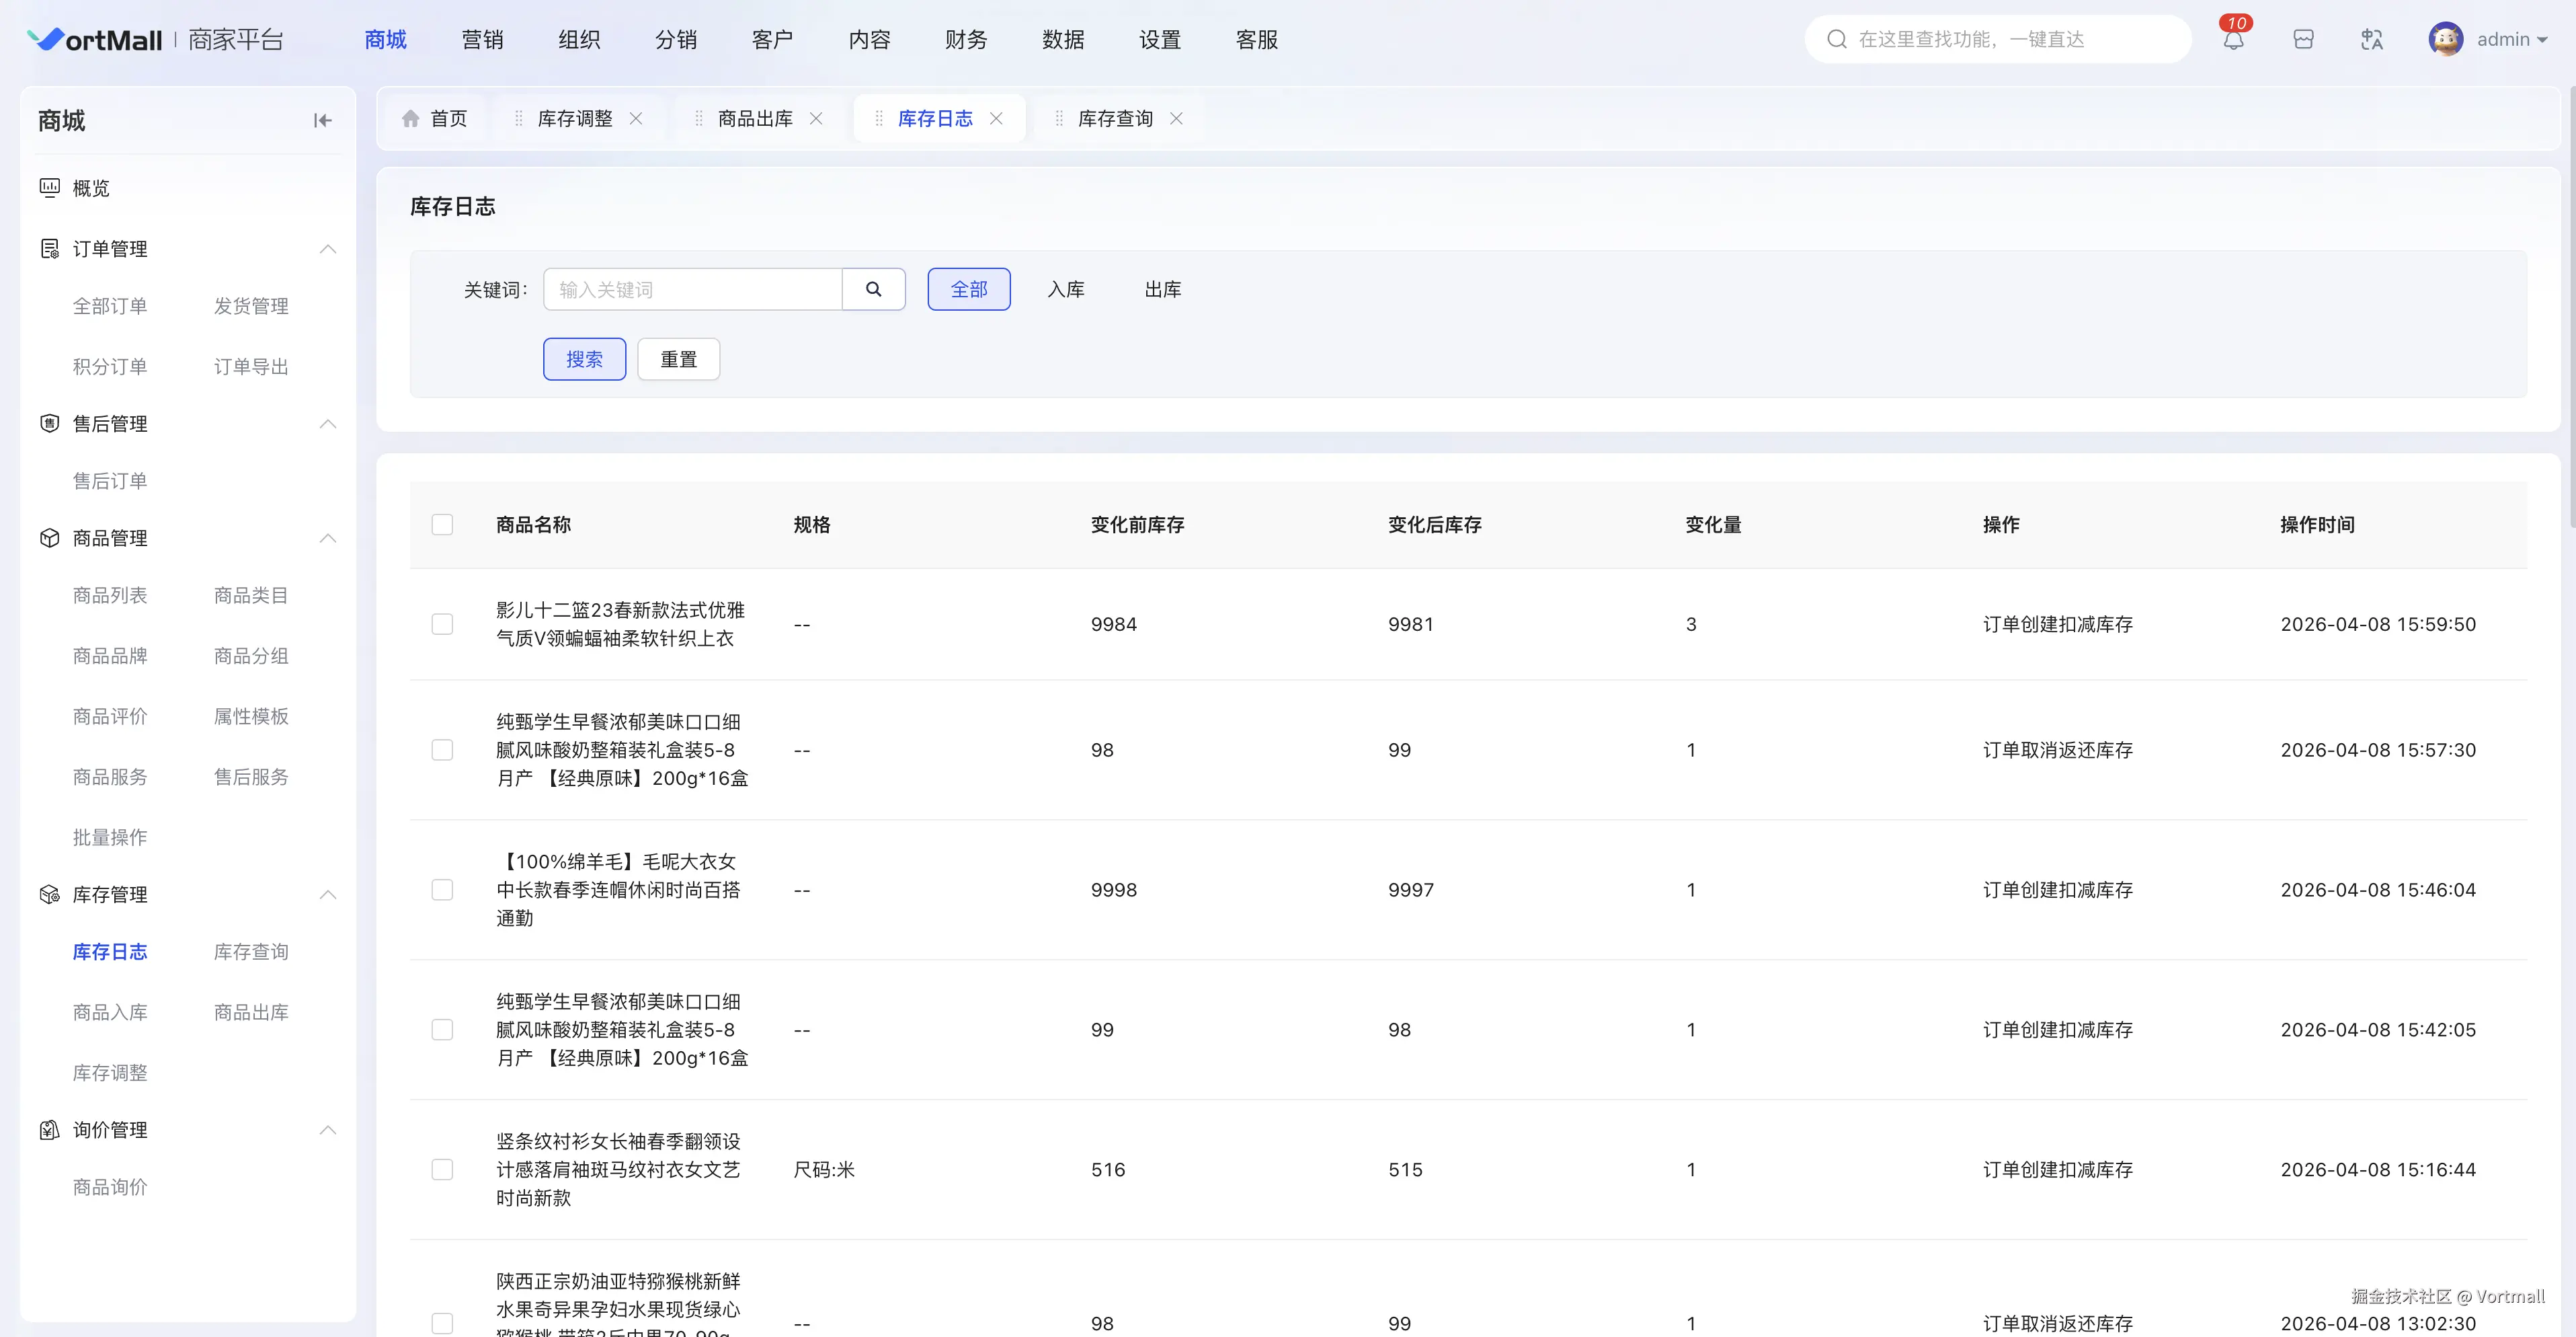Screen dimensions: 2576x1337
Task: Click the keyword search magnifier icon
Action: point(873,289)
